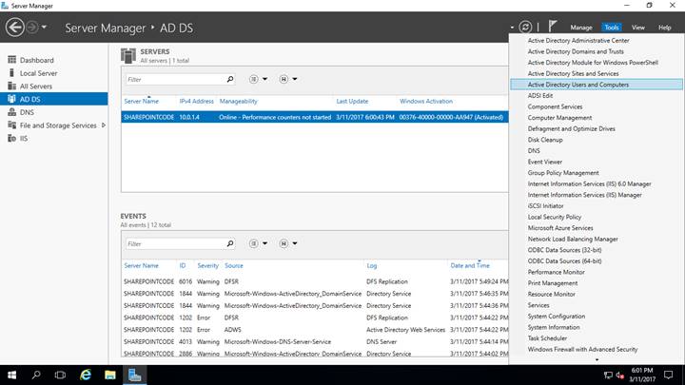This screenshot has width=685, height=385.
Task: Open Active Directory Domains and Trusts
Action: tap(576, 51)
